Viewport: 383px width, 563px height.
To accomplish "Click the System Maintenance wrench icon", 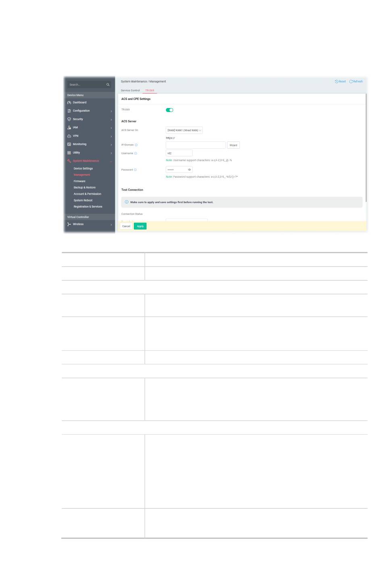I will pyautogui.click(x=69, y=161).
